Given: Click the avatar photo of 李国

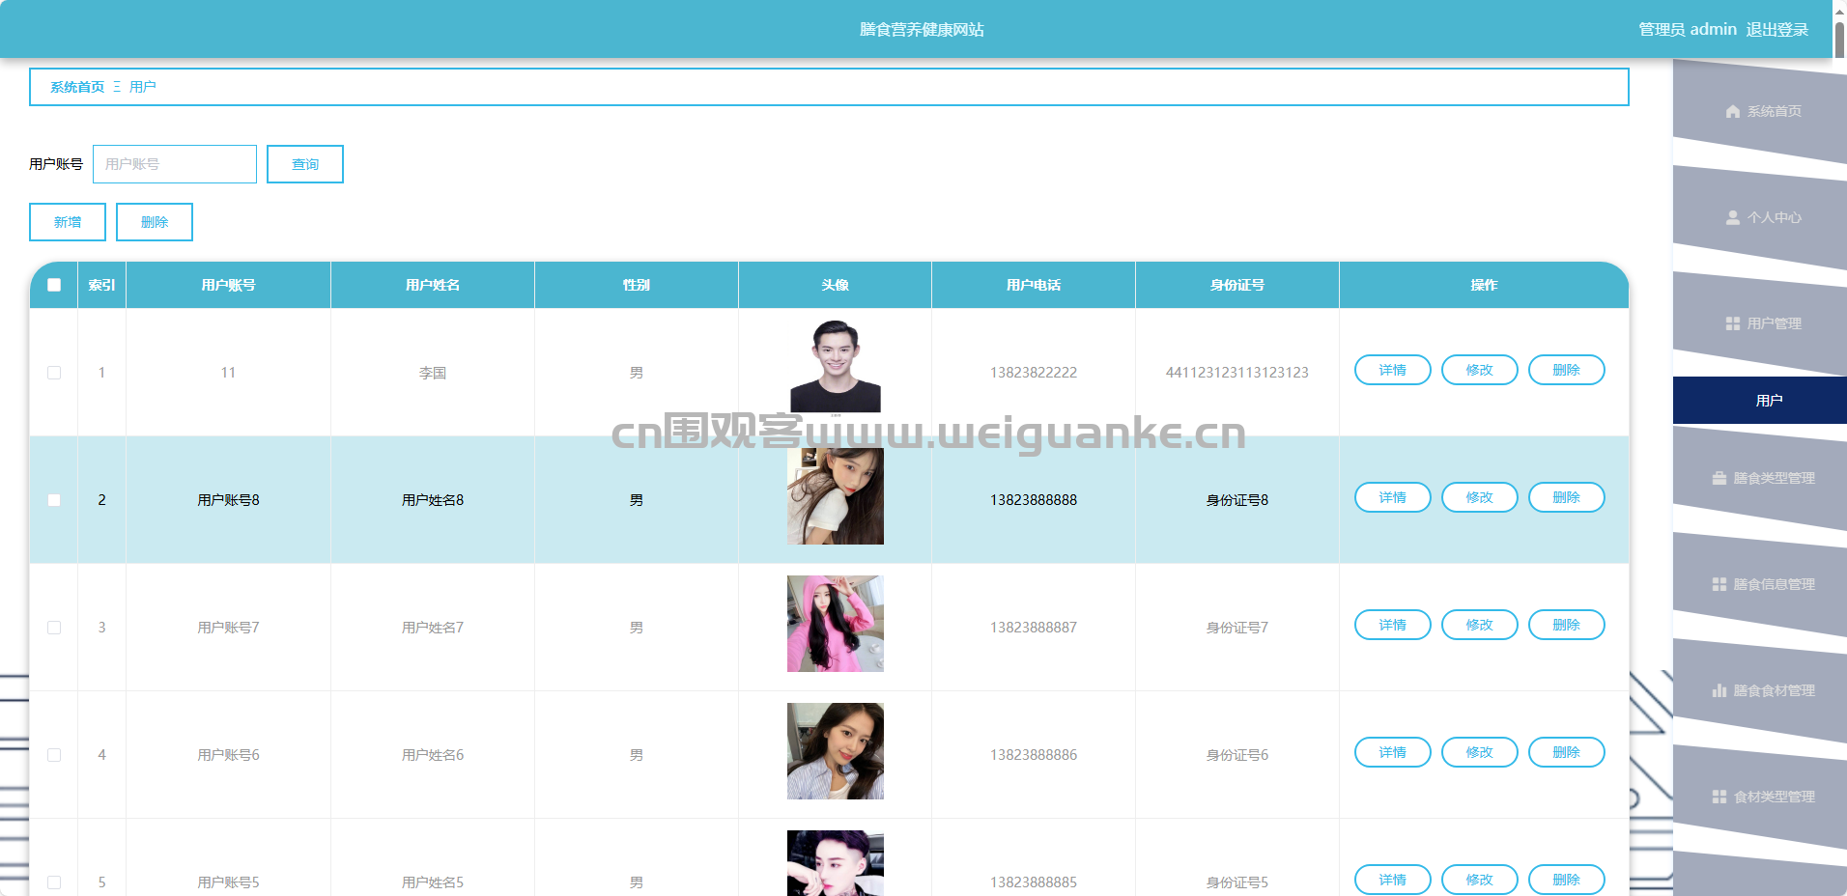Looking at the screenshot, I should pyautogui.click(x=836, y=369).
